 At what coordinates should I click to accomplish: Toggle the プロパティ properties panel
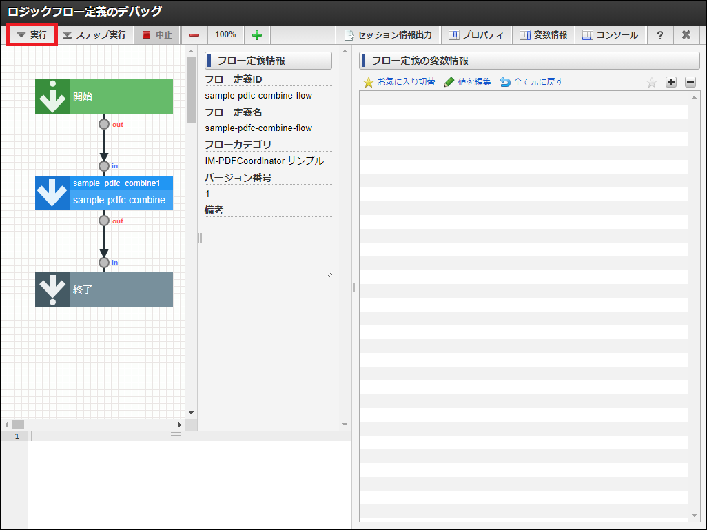pyautogui.click(x=475, y=34)
